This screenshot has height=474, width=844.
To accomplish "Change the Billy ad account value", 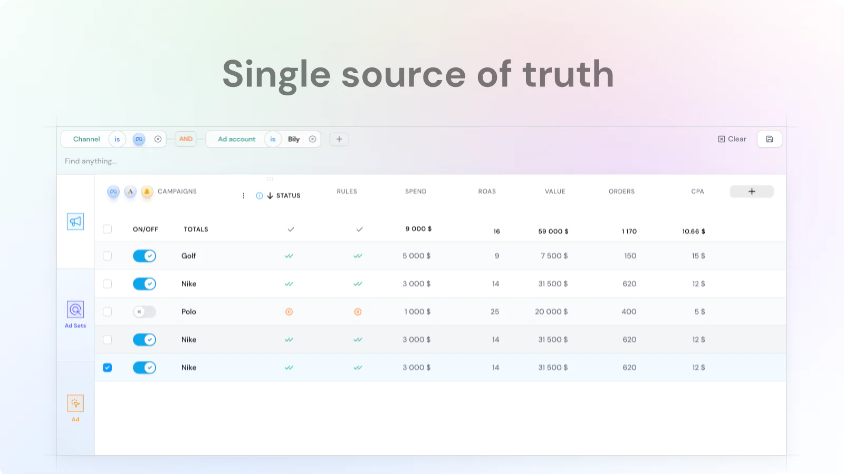I will point(294,139).
